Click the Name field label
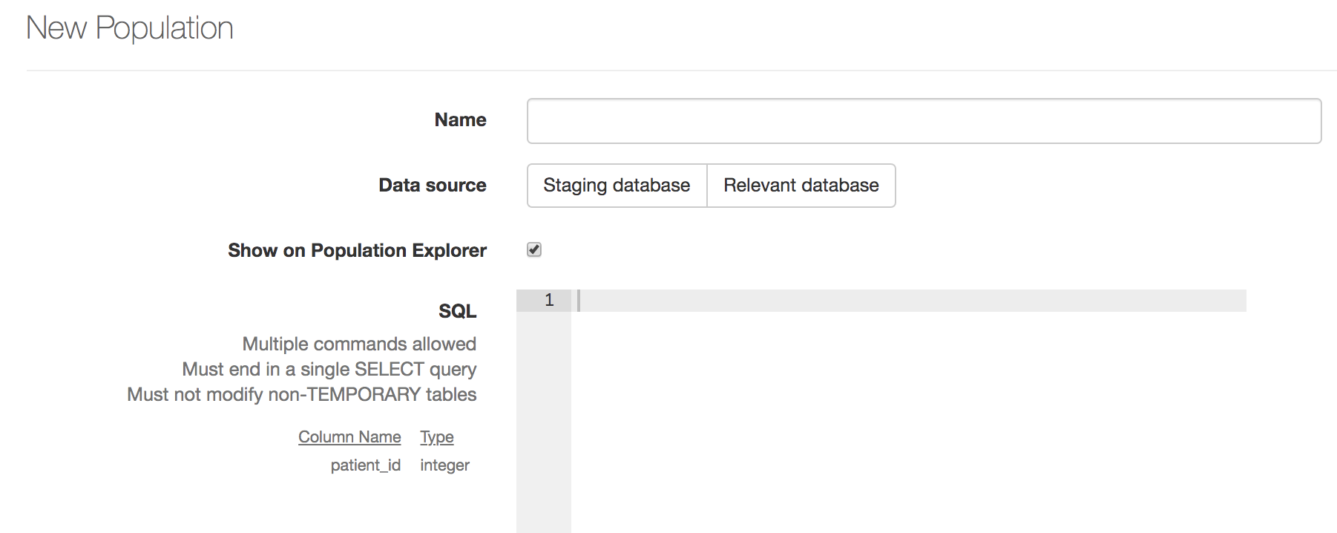The width and height of the screenshot is (1337, 533). (x=460, y=120)
